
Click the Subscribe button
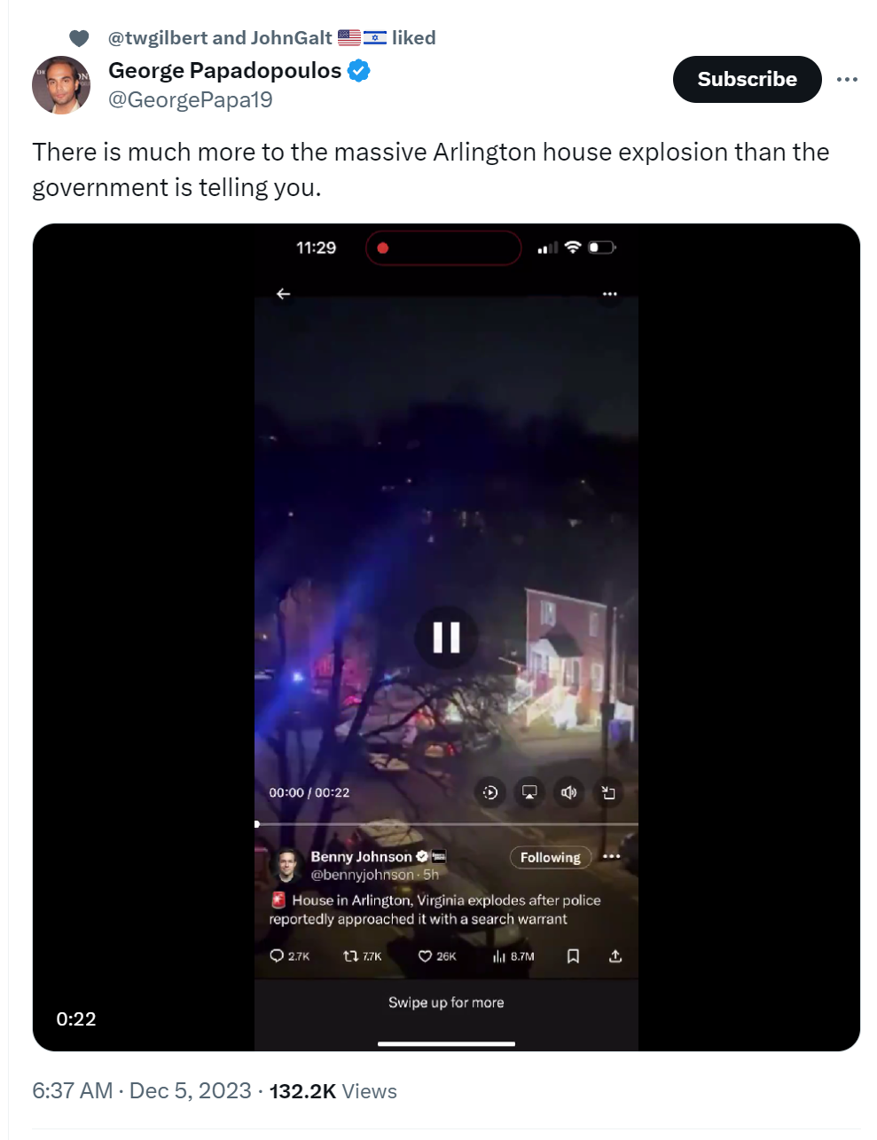[x=747, y=79]
